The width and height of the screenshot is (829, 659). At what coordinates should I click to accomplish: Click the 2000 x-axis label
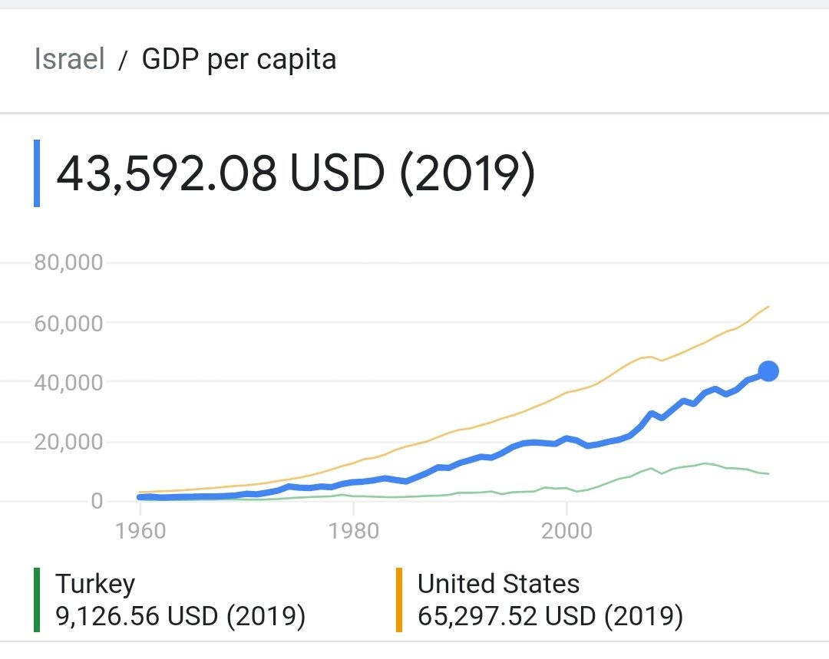pyautogui.click(x=566, y=531)
